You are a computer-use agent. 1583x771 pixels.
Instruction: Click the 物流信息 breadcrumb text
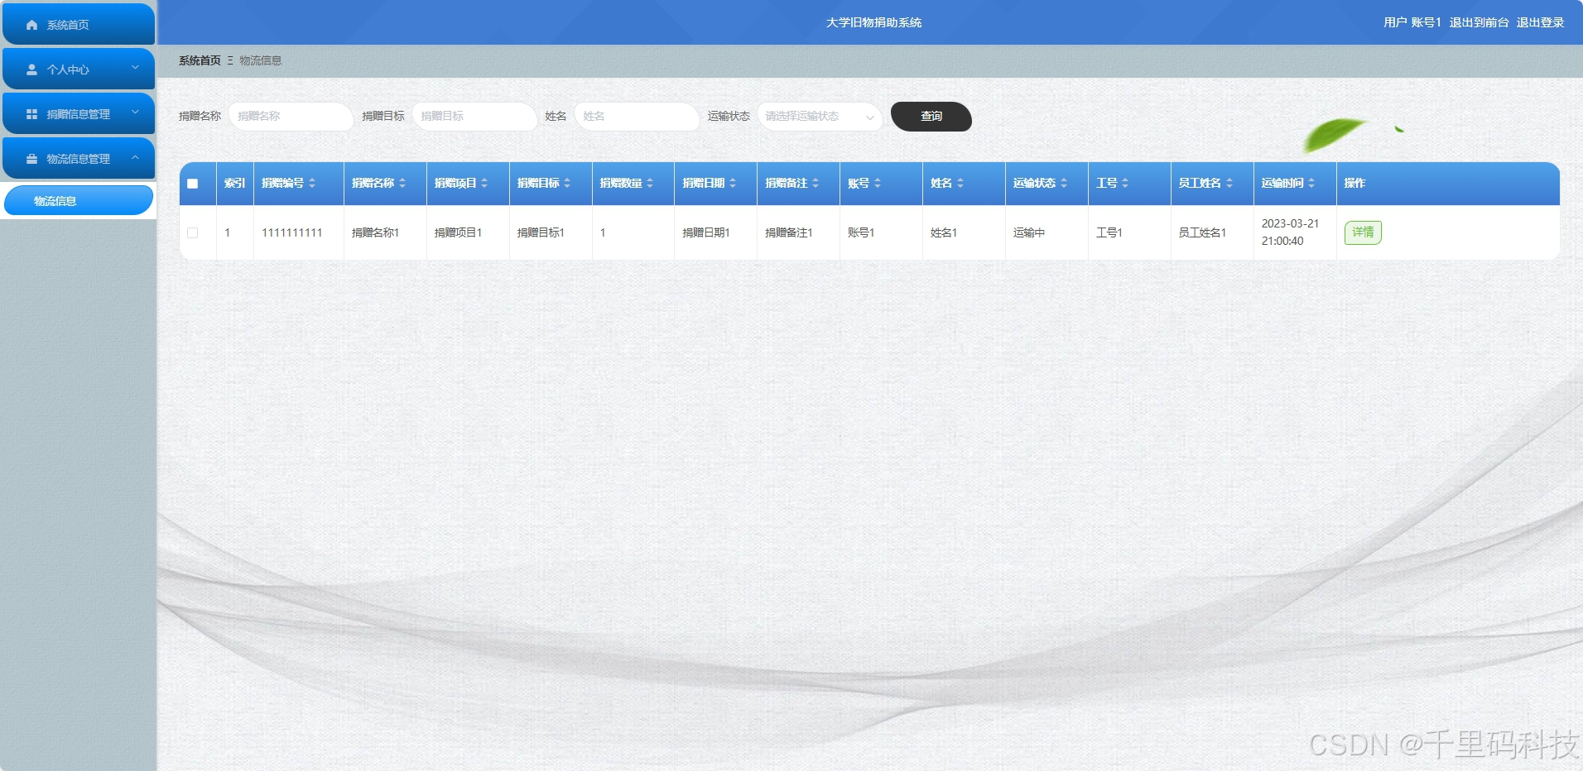[261, 60]
